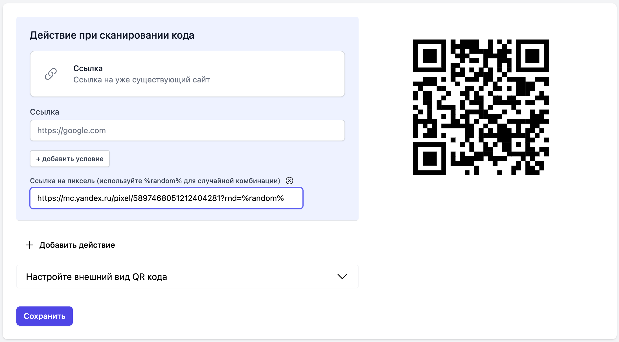Click the plus icon beside Добавить действие
This screenshot has width=619, height=342.
click(x=29, y=245)
